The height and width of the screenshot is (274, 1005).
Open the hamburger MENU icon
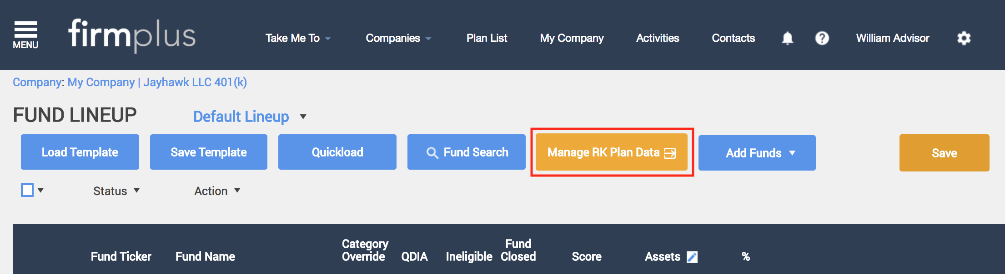pos(25,35)
